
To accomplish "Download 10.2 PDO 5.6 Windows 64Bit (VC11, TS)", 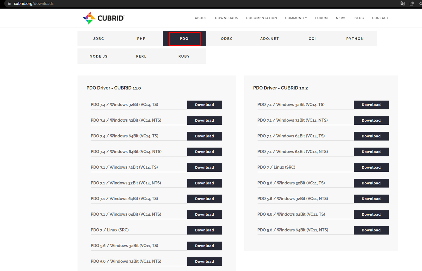I will [x=371, y=214].
